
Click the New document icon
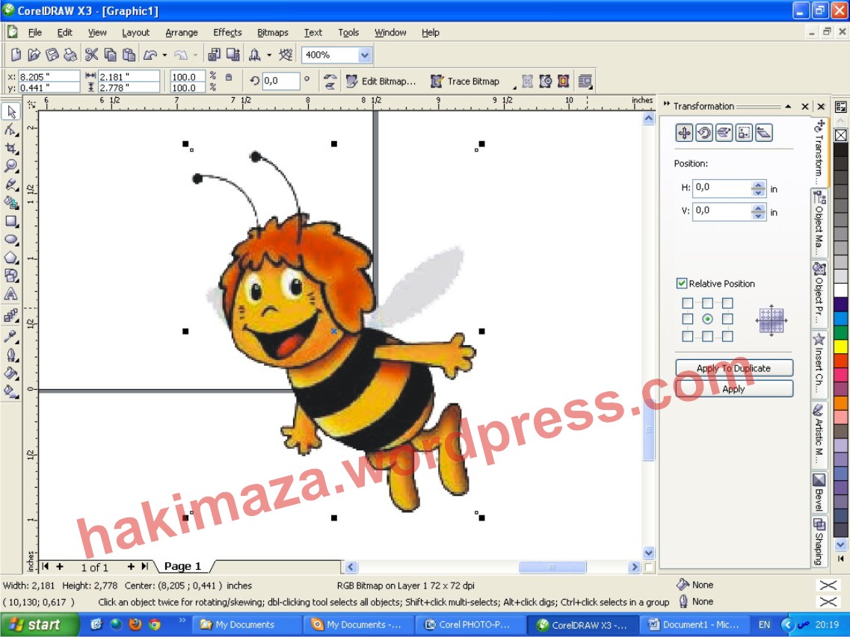tap(16, 55)
